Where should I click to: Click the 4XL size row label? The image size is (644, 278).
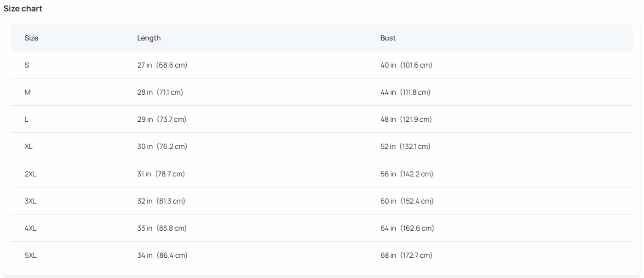(x=30, y=228)
